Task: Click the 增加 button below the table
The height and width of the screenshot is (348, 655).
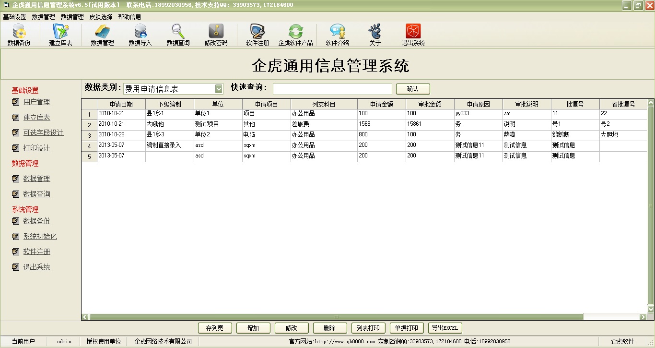Action: click(253, 328)
